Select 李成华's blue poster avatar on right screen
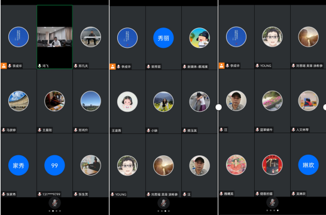Viewport: 326px width, 215px height. pyautogui.click(x=236, y=37)
